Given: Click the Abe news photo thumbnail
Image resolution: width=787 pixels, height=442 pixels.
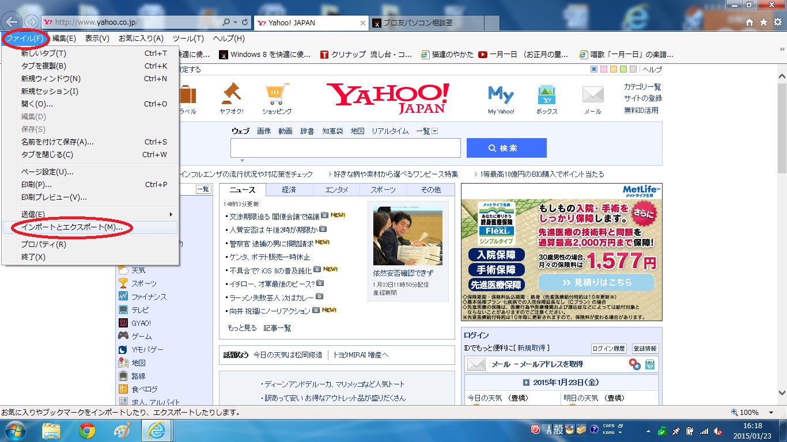Looking at the screenshot, I should click(x=408, y=236).
